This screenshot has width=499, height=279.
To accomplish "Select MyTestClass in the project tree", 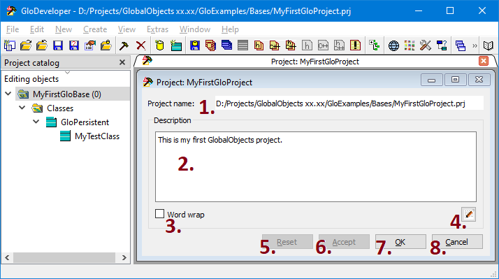I will [x=97, y=136].
